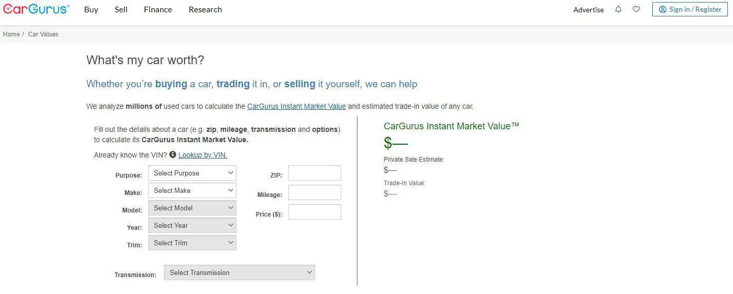Expand the Select Make dropdown
Screen dimensions: 733x294
(x=192, y=190)
